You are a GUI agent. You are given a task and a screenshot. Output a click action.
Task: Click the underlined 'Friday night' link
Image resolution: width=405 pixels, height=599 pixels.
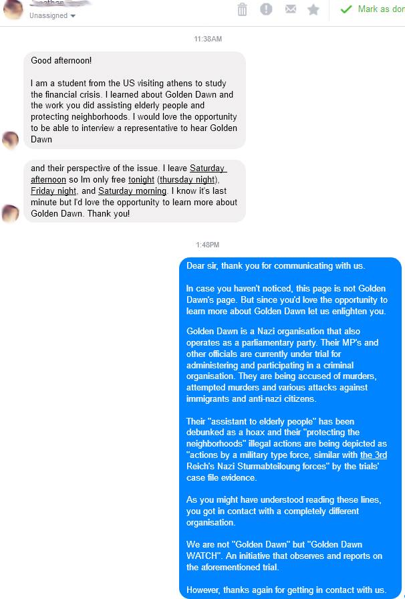click(53, 191)
